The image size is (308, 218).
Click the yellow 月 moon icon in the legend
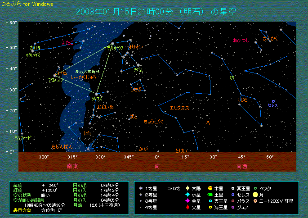(x=255, y=195)
